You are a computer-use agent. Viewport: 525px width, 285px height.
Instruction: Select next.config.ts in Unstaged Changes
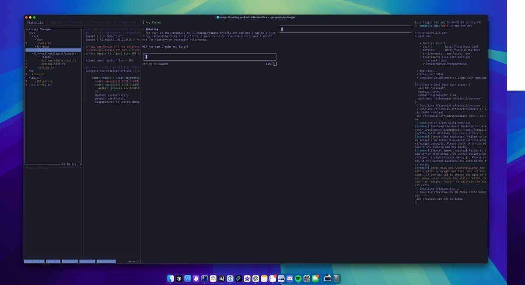(x=39, y=85)
